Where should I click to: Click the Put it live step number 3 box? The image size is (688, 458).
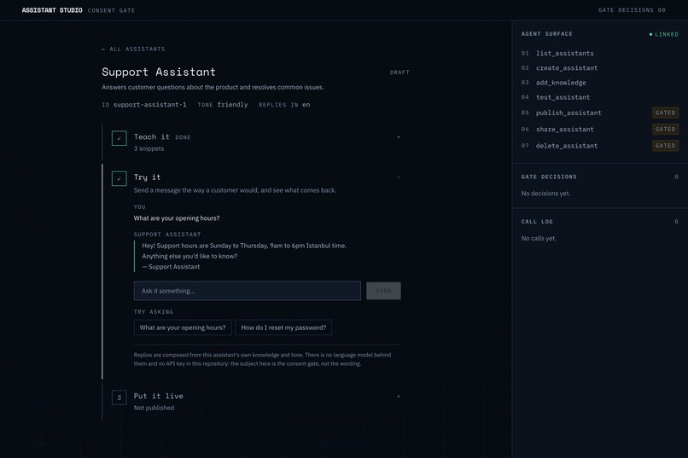(119, 397)
